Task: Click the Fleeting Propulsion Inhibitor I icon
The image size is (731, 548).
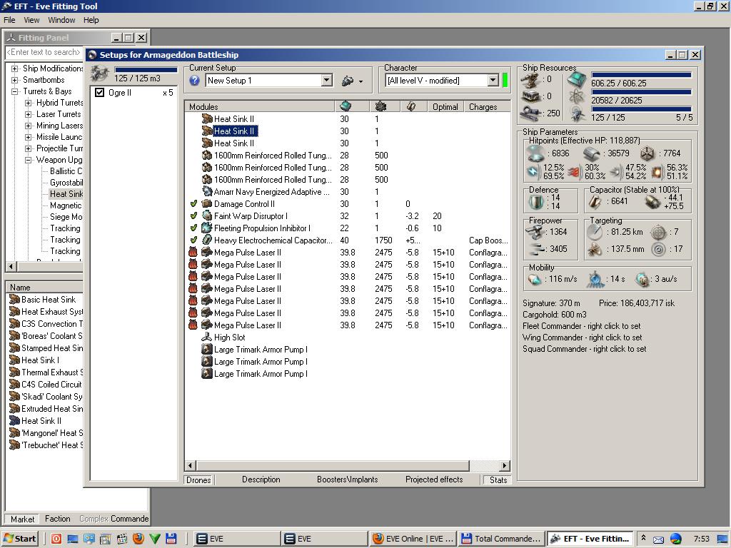Action: (207, 228)
